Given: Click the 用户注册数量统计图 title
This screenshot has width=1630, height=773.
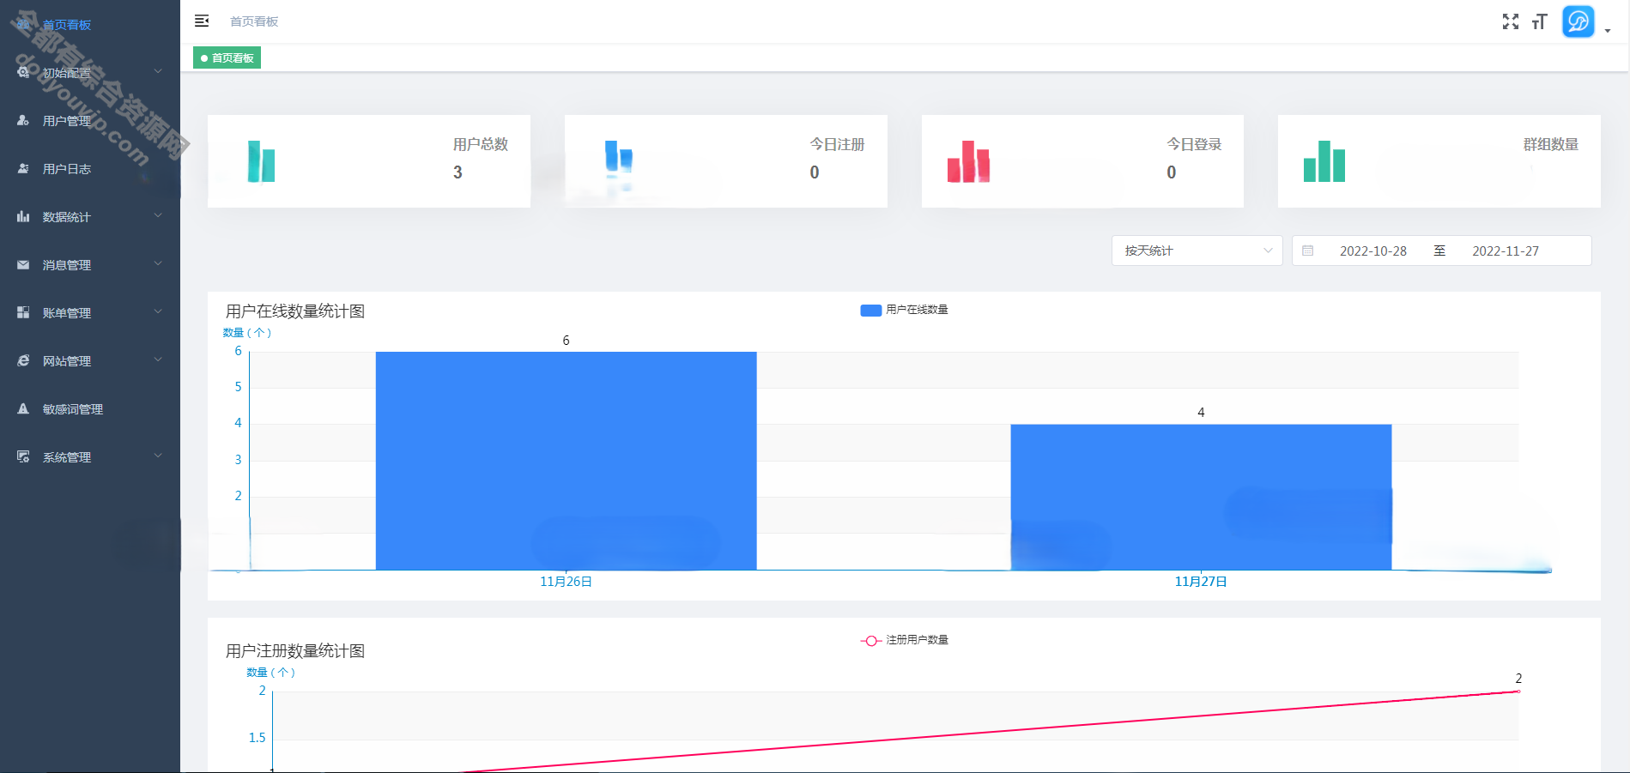Looking at the screenshot, I should pos(295,651).
